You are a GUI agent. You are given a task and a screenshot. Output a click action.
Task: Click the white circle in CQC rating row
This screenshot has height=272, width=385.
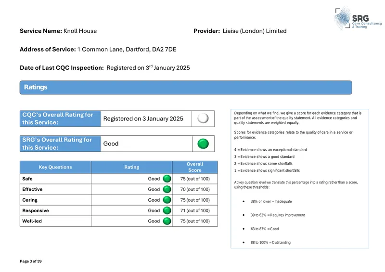(x=203, y=118)
